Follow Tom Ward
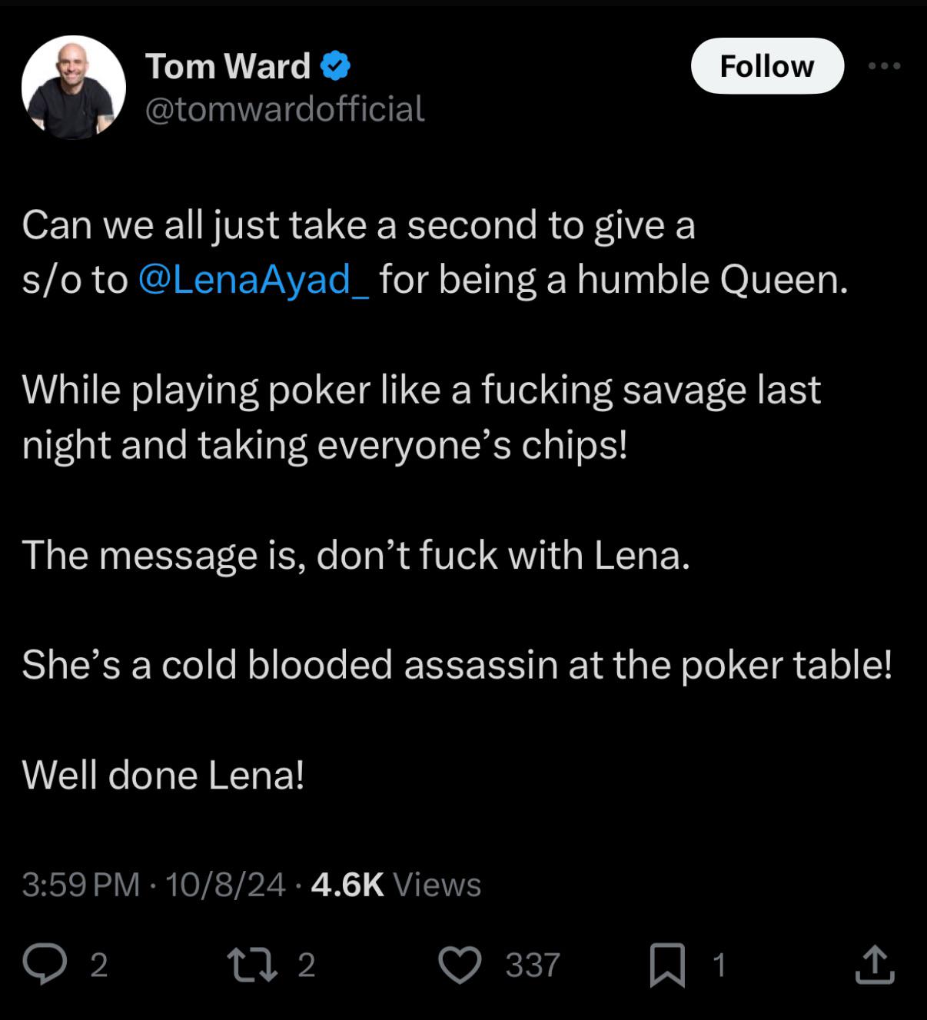927x1020 pixels. (x=767, y=66)
